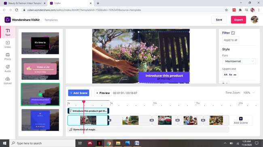
Task: Click the transition icon after second scene
Action: [x=152, y=120]
